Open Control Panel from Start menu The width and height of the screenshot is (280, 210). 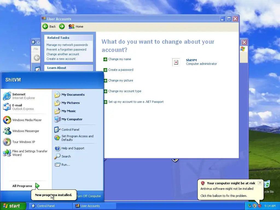[77, 129]
